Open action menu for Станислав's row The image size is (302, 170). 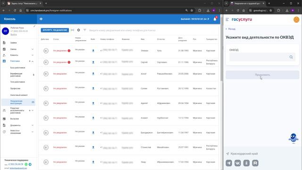pos(46,147)
